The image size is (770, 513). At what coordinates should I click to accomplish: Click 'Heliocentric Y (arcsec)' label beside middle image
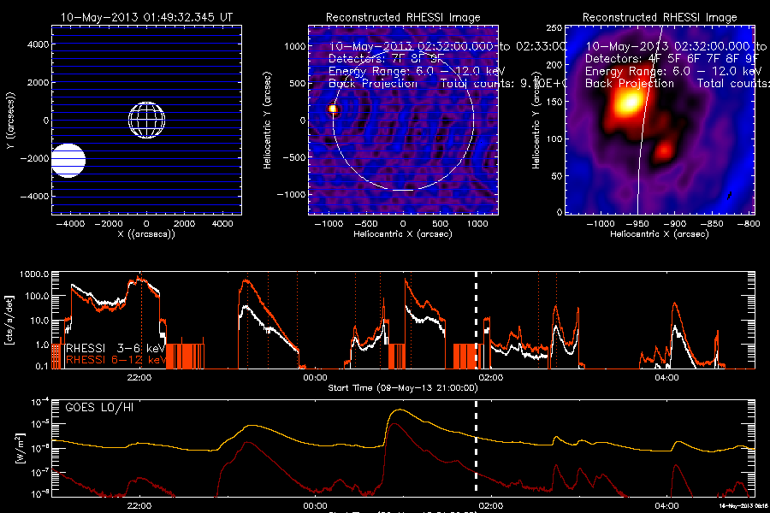tap(267, 121)
